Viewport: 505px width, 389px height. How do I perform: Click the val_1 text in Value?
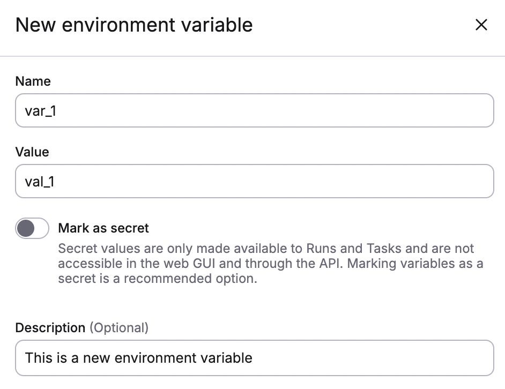[x=38, y=181]
